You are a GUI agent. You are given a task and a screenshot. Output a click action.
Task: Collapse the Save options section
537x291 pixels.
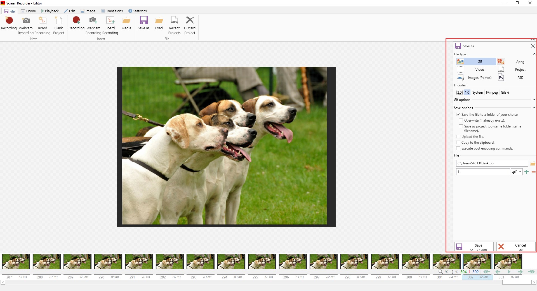534,108
